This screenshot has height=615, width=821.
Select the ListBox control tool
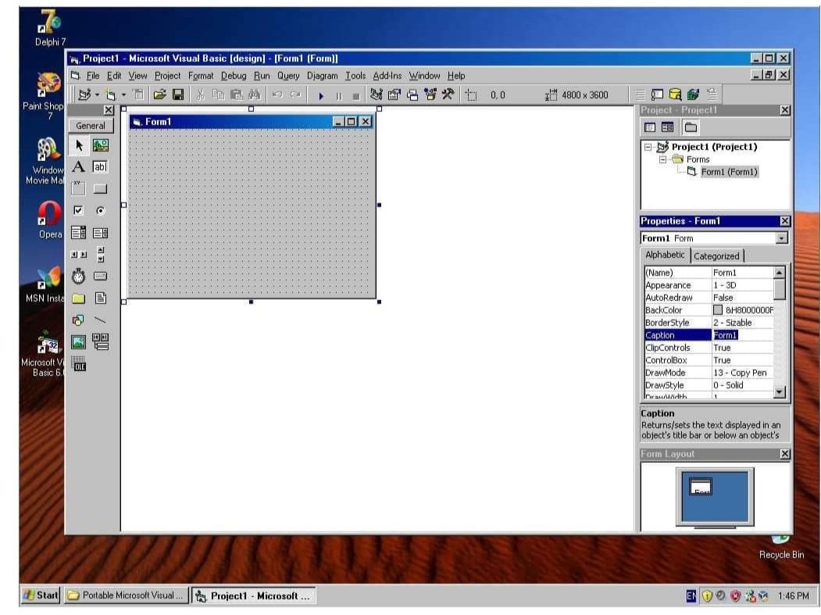[x=101, y=233]
